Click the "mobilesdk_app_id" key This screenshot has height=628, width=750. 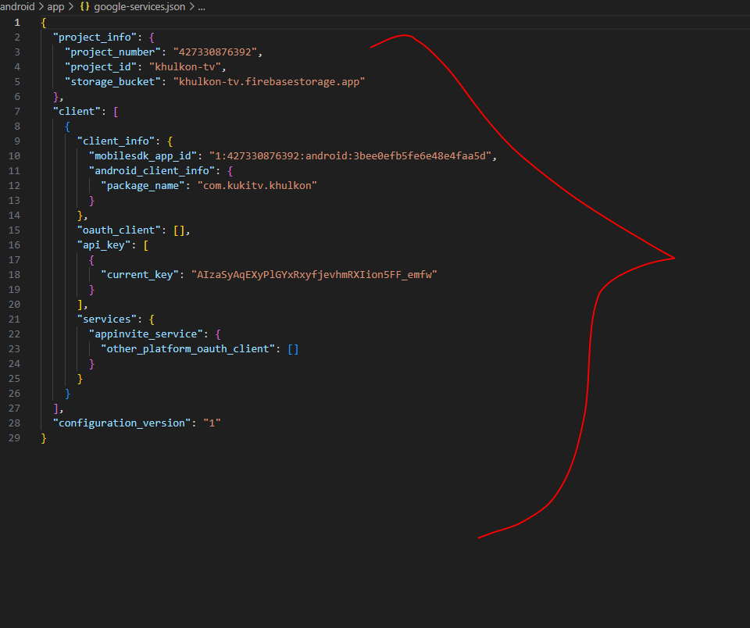pyautogui.click(x=143, y=156)
